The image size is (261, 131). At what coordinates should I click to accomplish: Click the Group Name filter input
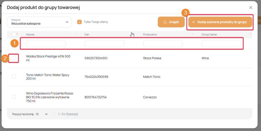coord(221,44)
